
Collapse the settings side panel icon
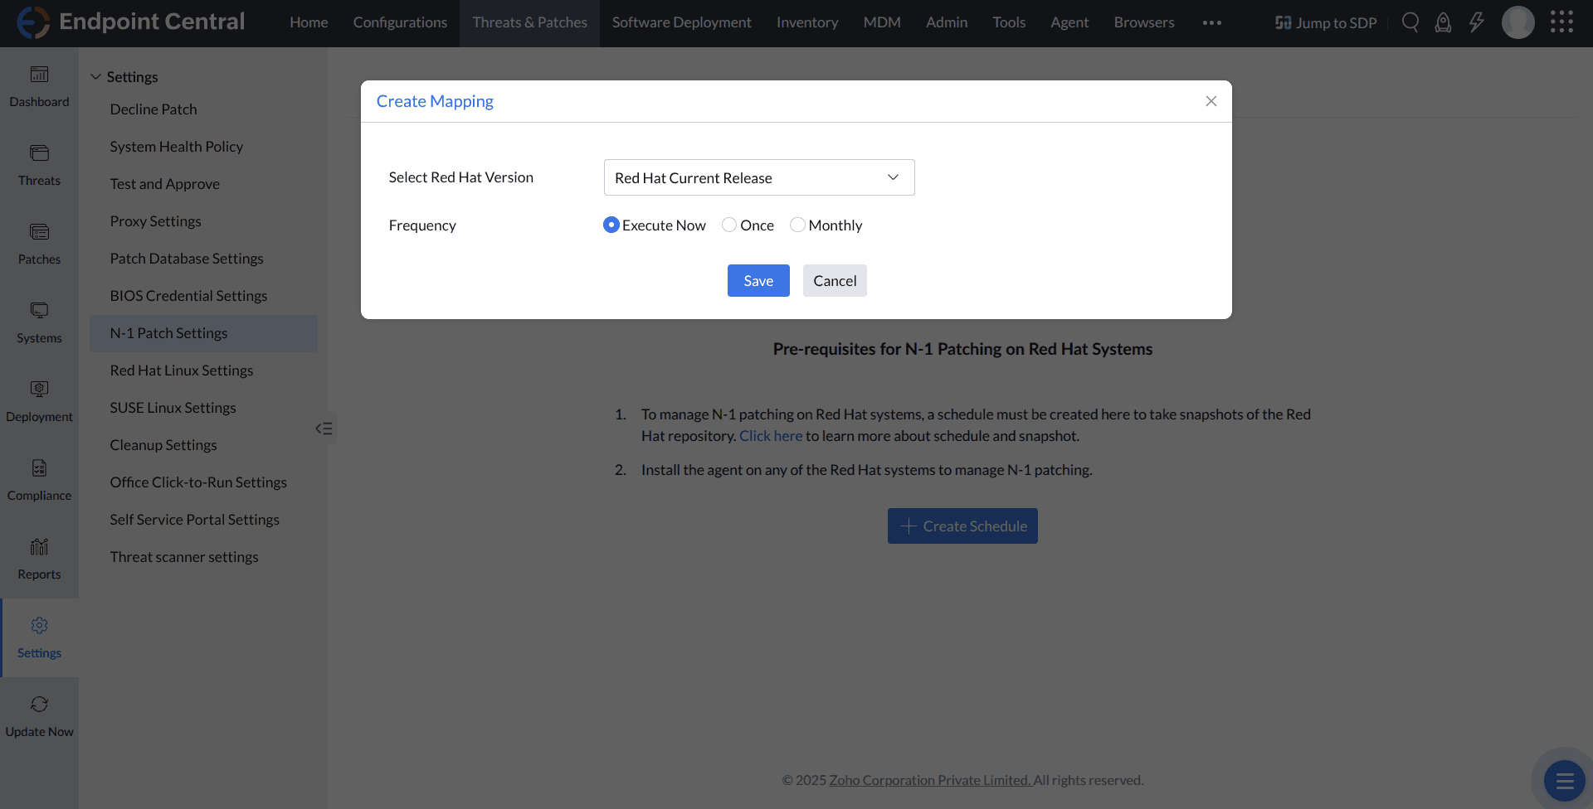tap(324, 429)
